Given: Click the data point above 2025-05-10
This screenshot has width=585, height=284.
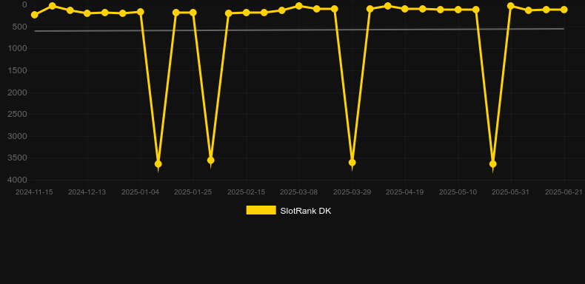Looking at the screenshot, I should pyautogui.click(x=458, y=10).
